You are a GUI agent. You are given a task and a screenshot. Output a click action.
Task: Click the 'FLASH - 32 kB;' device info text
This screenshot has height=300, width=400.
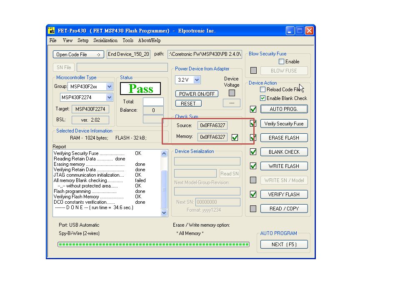click(131, 138)
